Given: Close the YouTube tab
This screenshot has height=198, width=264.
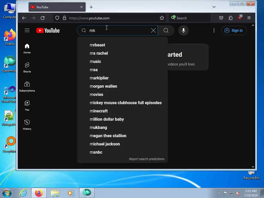Looking at the screenshot, I should pyautogui.click(x=81, y=7).
